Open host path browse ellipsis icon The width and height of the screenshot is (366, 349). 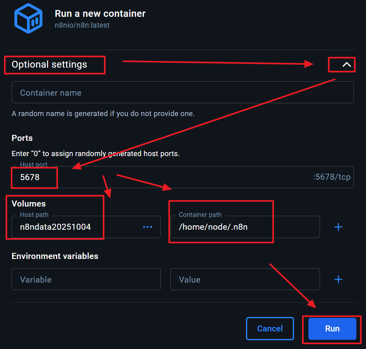point(148,227)
